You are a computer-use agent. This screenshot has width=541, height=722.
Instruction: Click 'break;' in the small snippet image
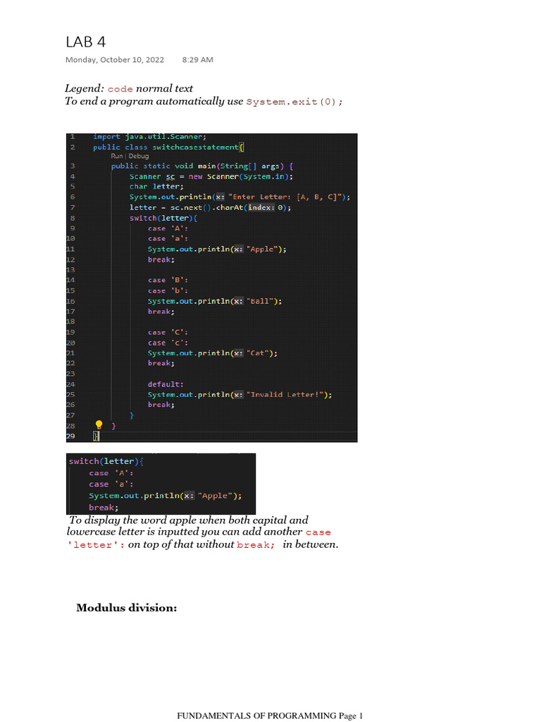point(104,508)
